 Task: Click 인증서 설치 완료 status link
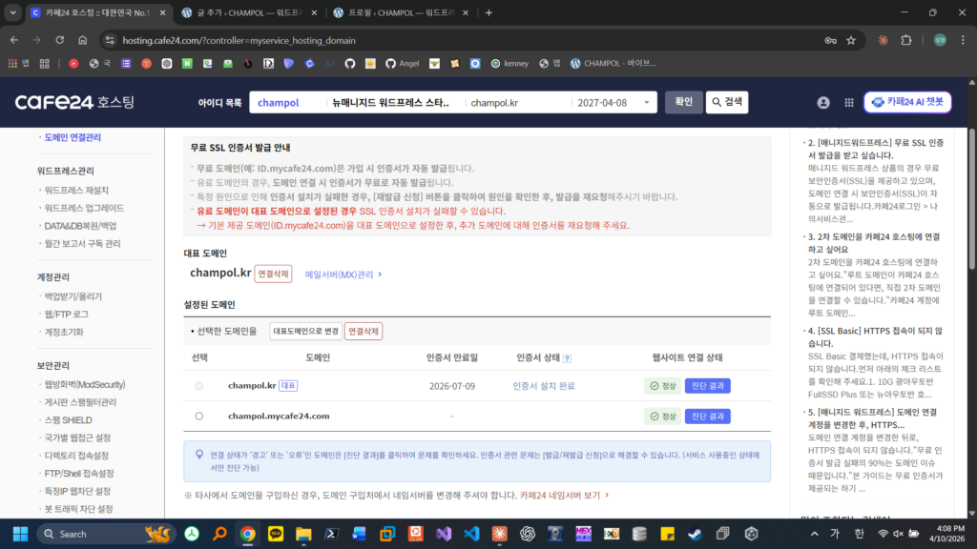pyautogui.click(x=543, y=386)
